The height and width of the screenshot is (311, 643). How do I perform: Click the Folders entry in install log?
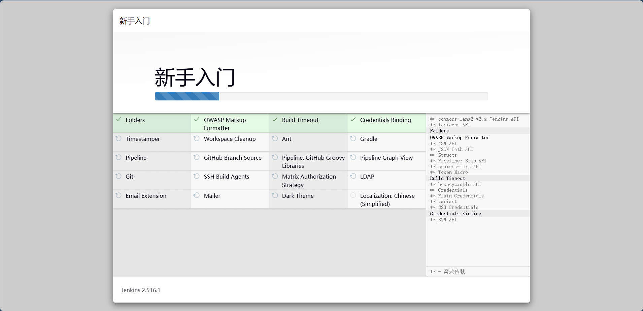439,131
